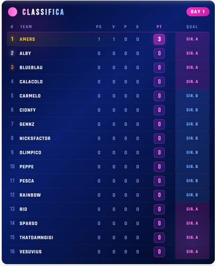Select team name THATDAMNGIGI

[x=36, y=237]
